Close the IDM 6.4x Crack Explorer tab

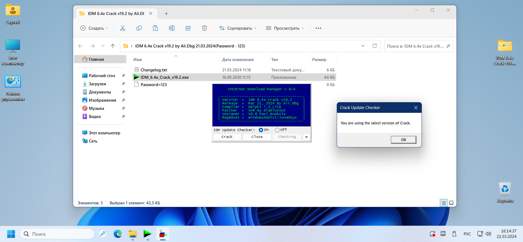(151, 13)
